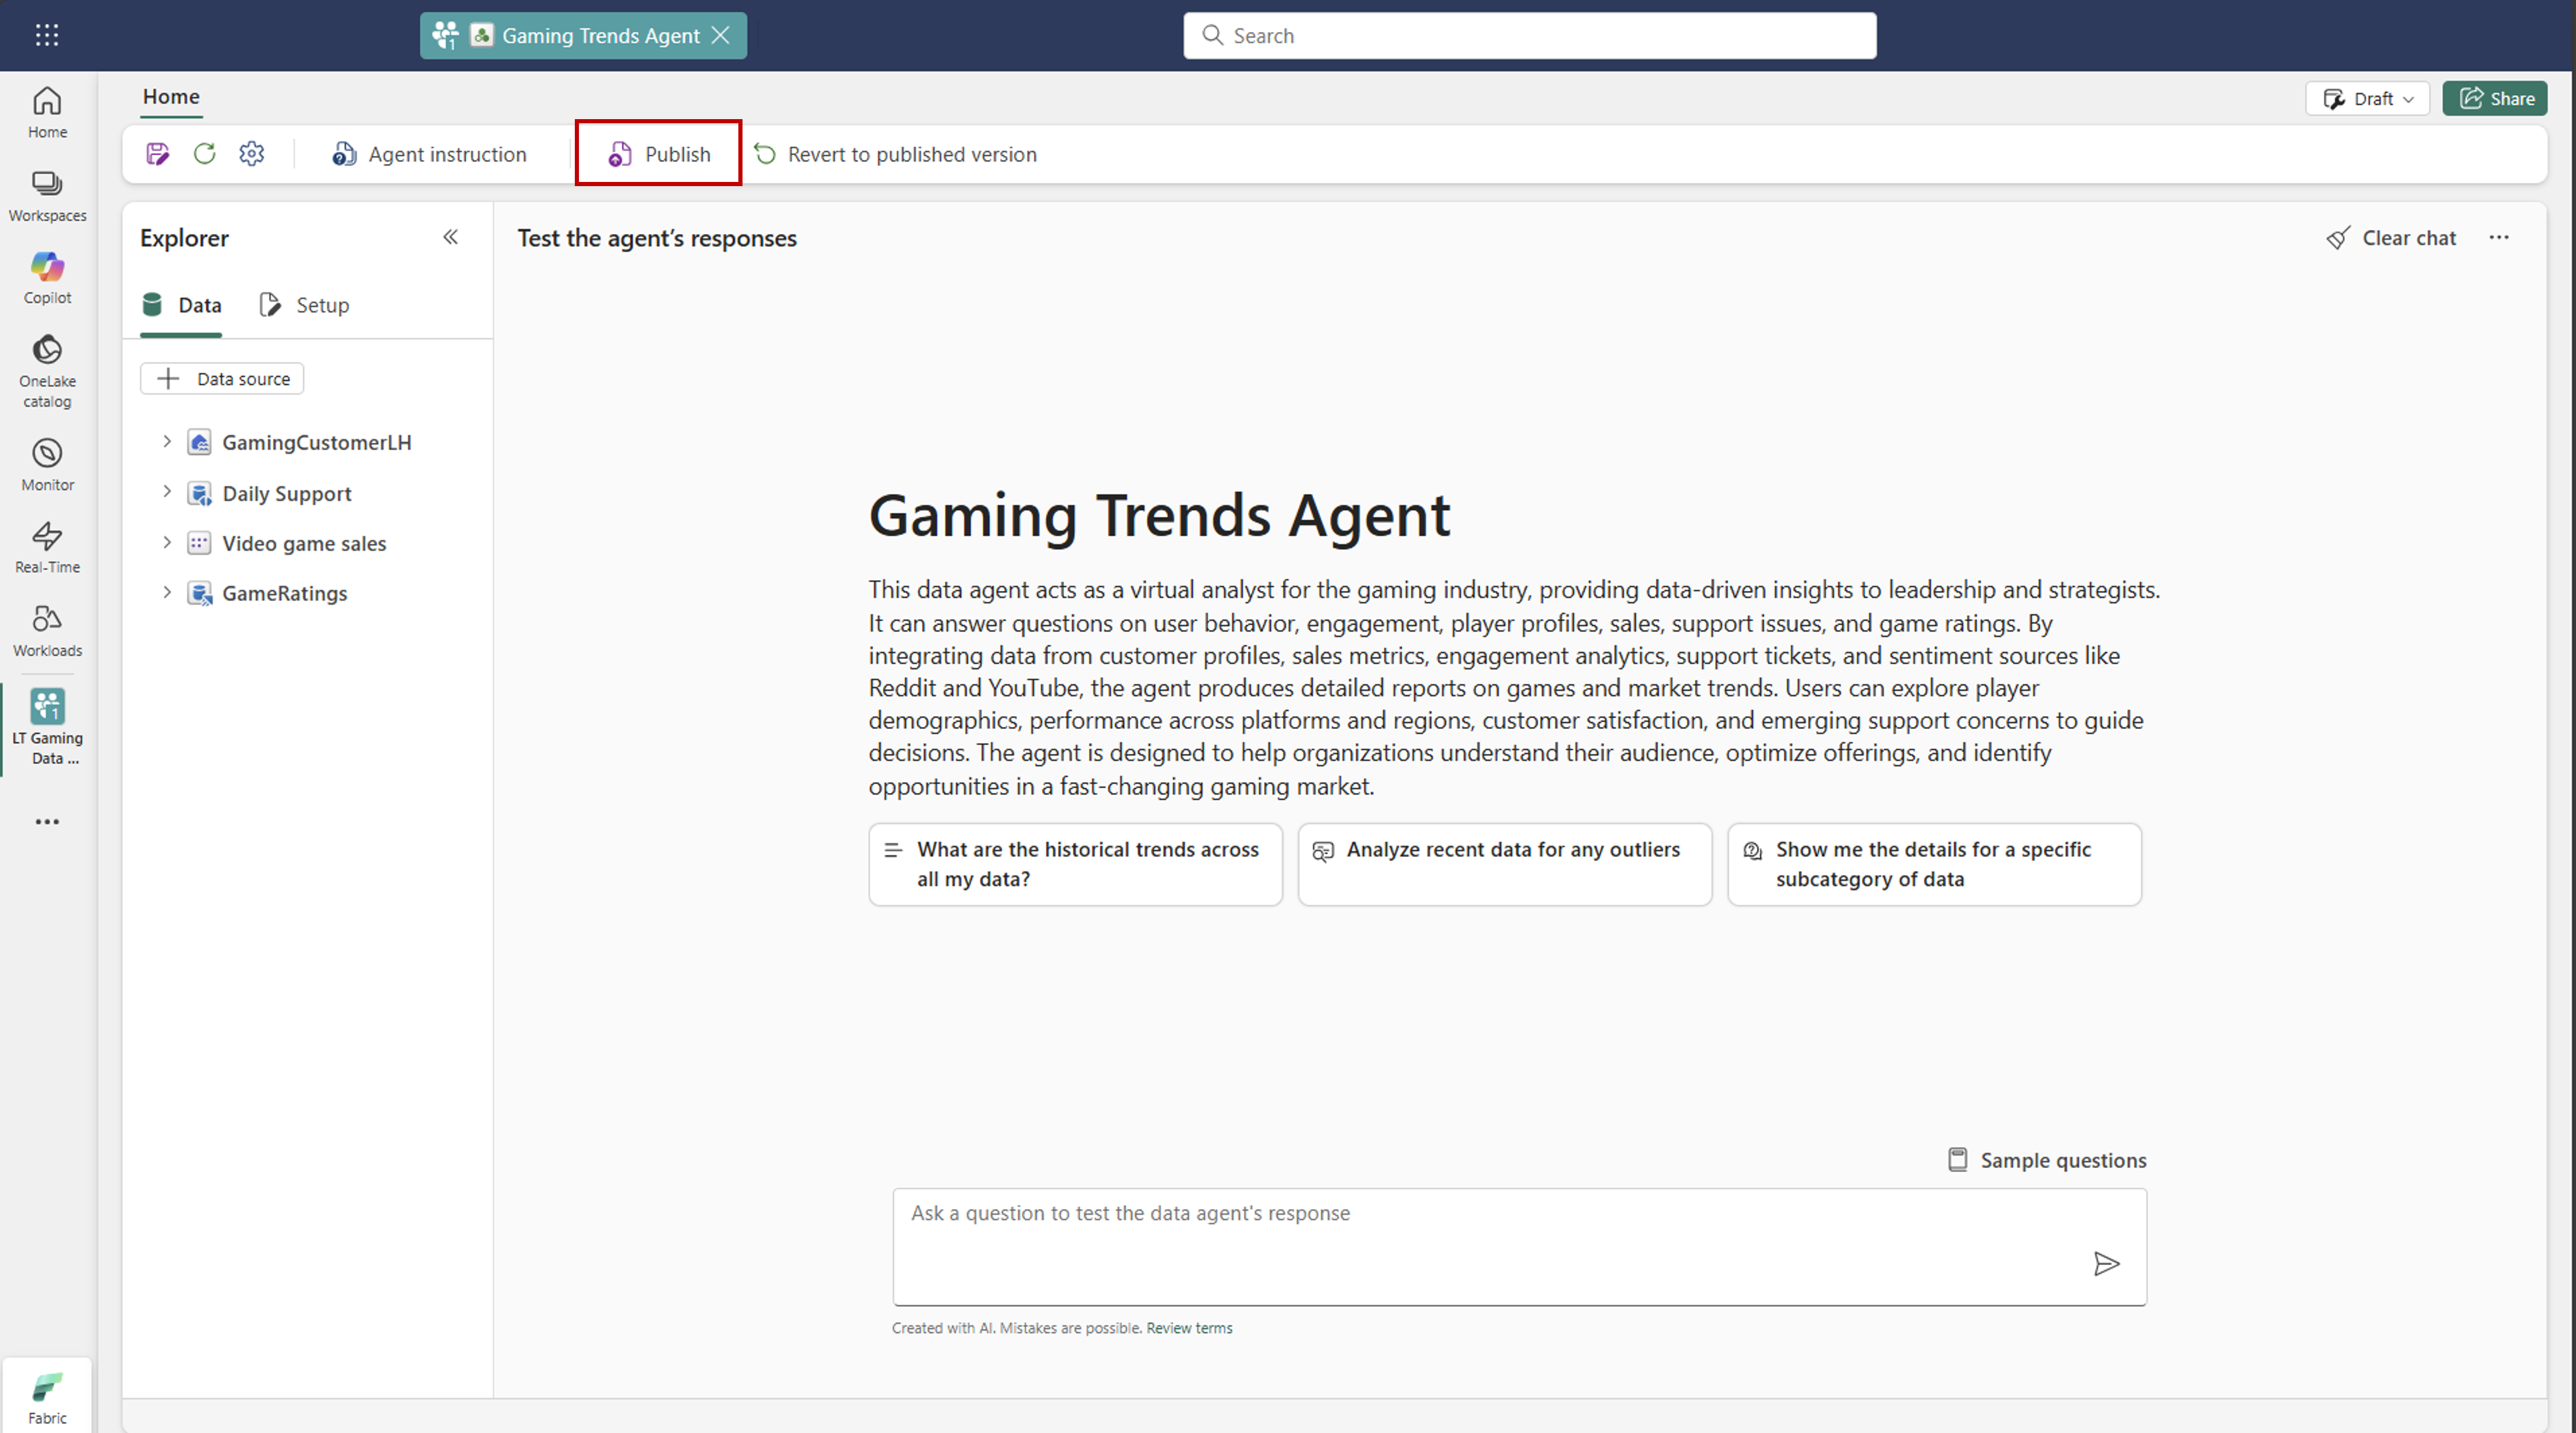Click the question input text box
This screenshot has height=1433, width=2576.
(x=1480, y=1240)
